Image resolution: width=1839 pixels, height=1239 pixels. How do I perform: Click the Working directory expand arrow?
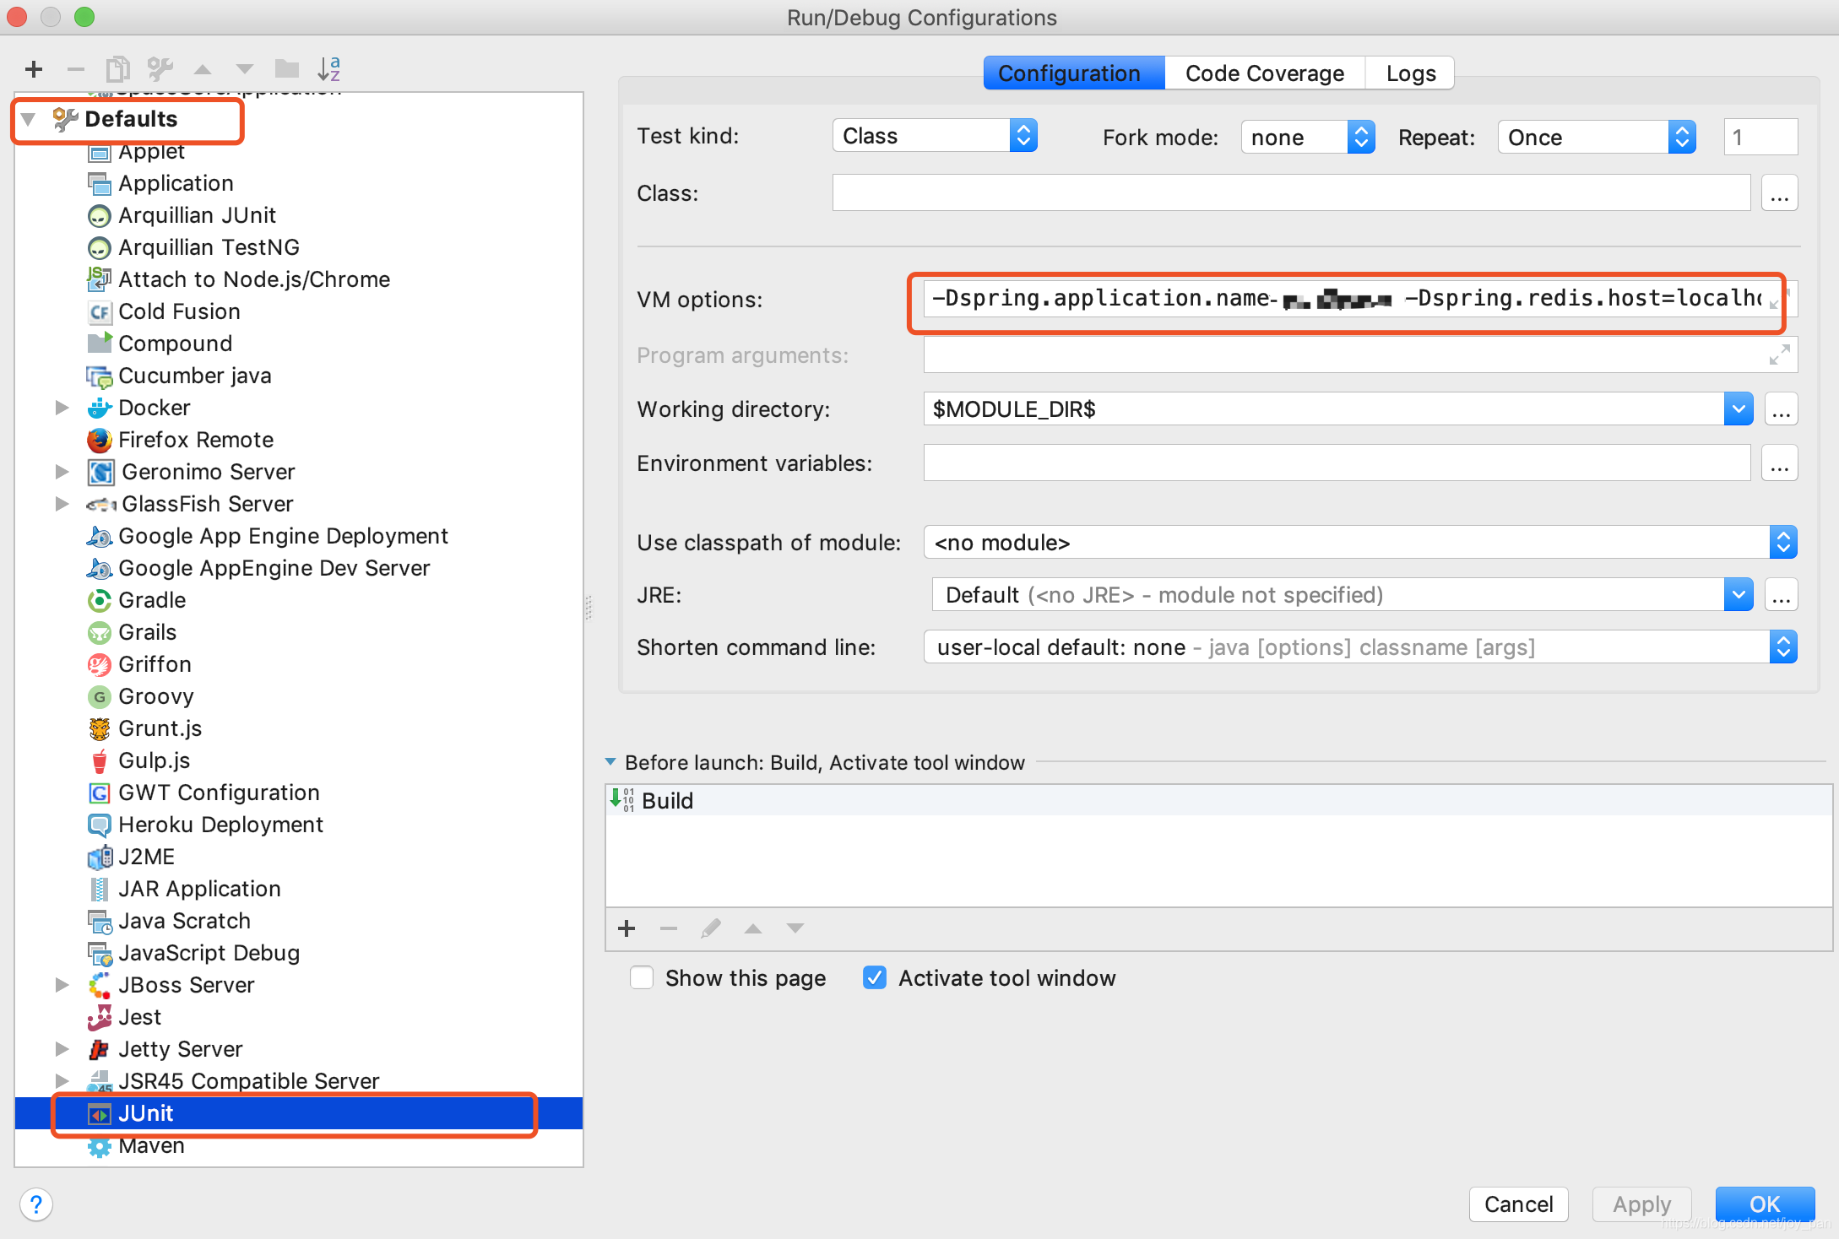tap(1738, 407)
